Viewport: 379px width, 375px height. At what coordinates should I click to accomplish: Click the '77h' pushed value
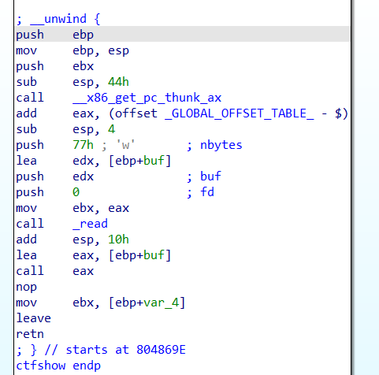pyautogui.click(x=83, y=145)
